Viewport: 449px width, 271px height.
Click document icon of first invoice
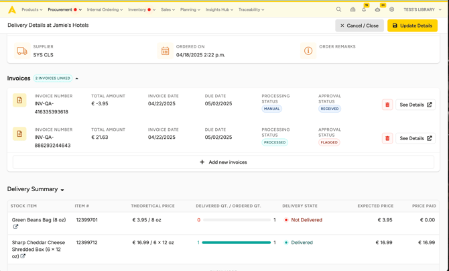pyautogui.click(x=19, y=101)
